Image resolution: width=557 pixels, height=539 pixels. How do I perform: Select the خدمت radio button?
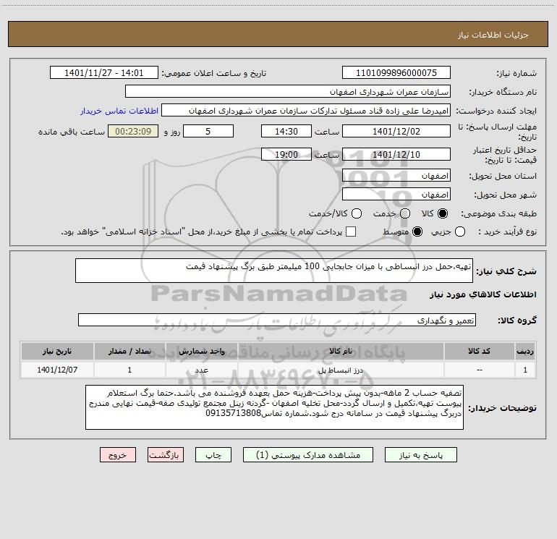(405, 213)
